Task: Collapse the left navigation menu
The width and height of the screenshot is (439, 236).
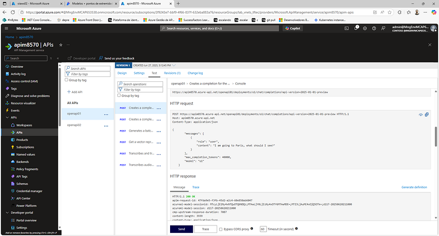Action: [58, 58]
